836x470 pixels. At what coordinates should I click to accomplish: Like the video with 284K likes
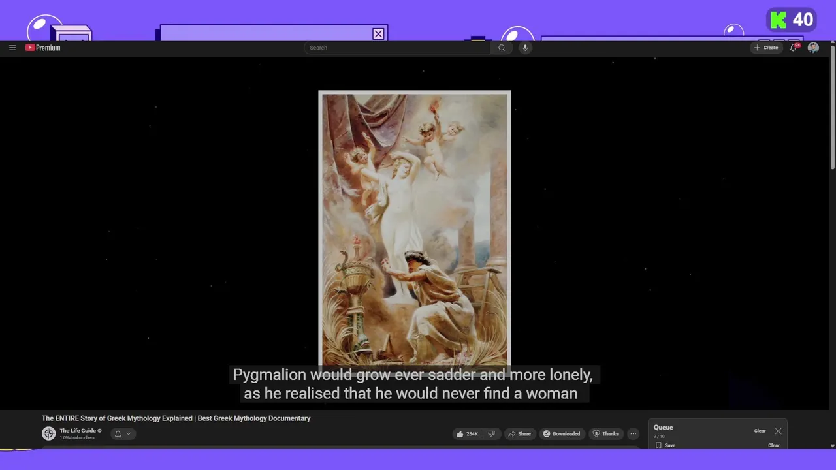(x=468, y=433)
